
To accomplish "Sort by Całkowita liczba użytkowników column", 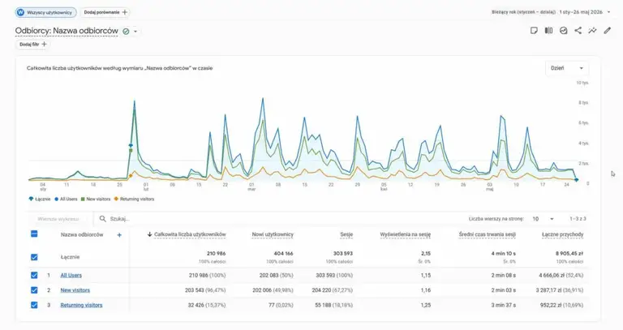I will (190, 234).
